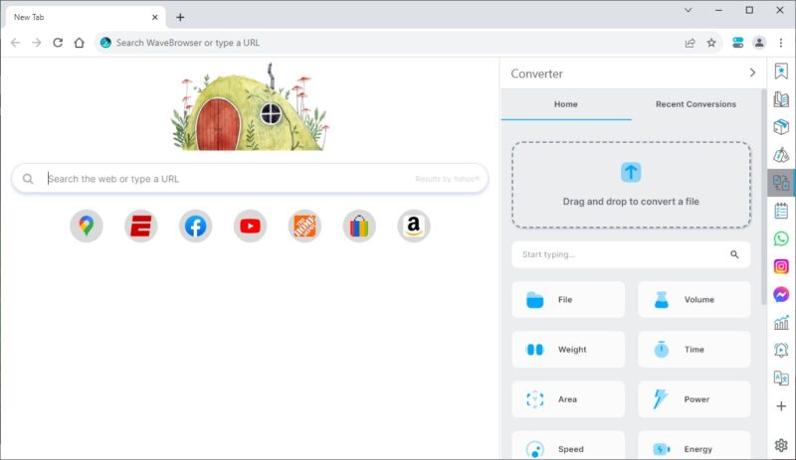Open sidebar settings gear icon

click(x=781, y=445)
